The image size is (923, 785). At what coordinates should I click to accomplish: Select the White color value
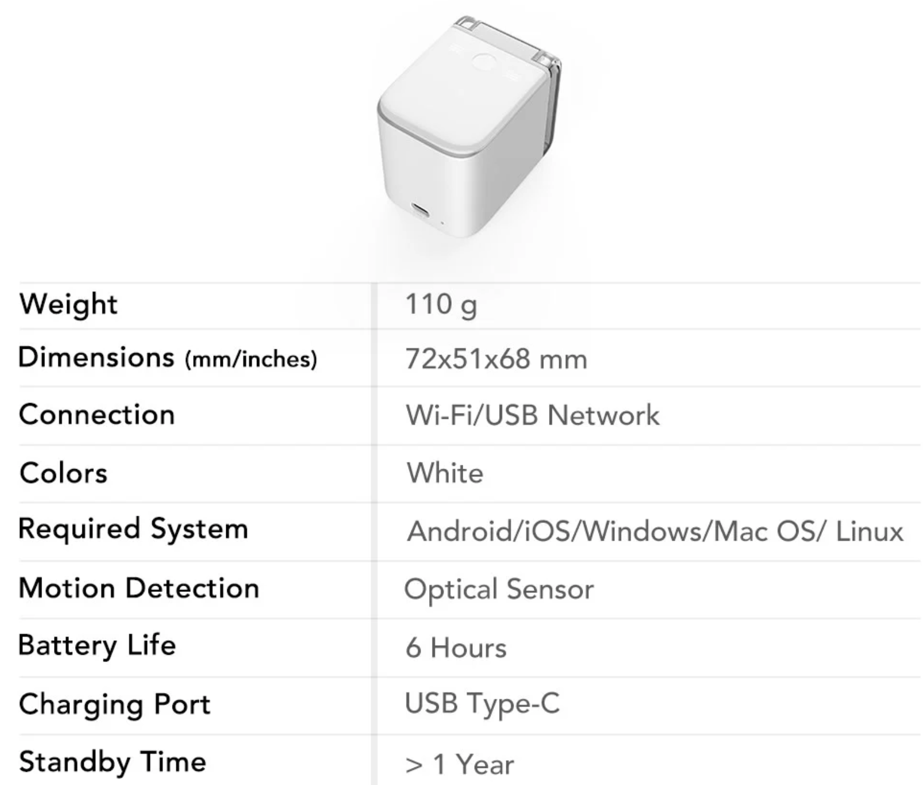click(x=445, y=473)
